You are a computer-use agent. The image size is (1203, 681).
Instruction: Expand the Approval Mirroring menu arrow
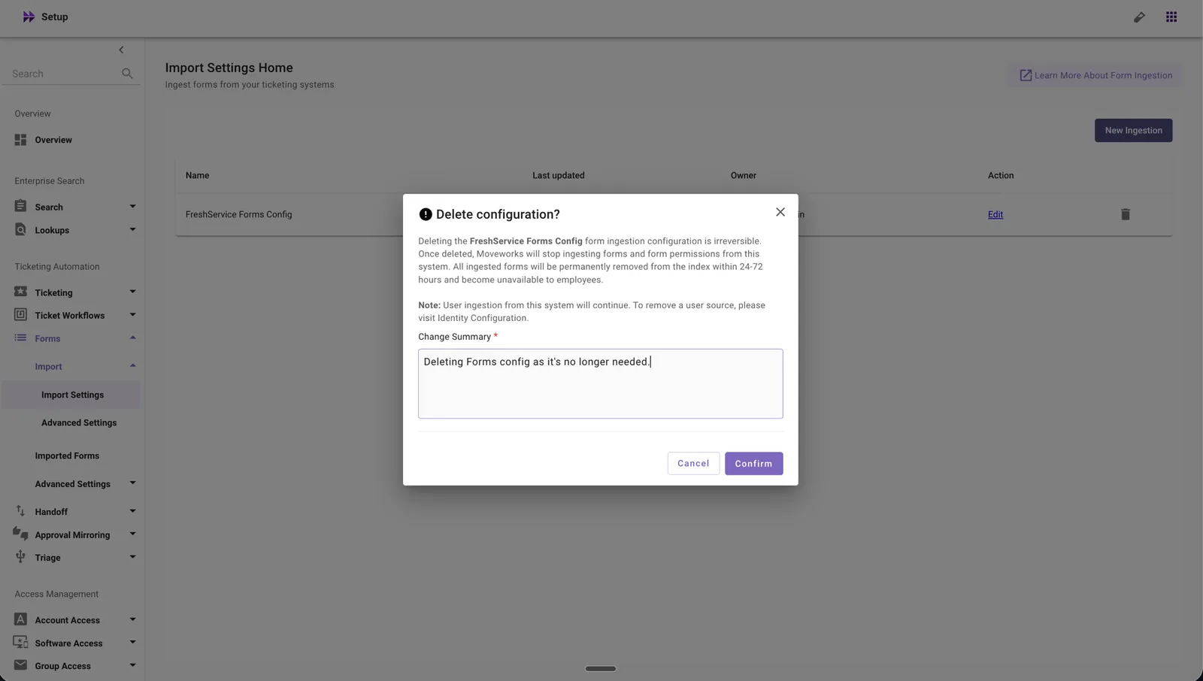coord(132,534)
